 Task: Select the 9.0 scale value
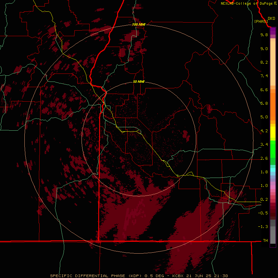pos(264,48)
